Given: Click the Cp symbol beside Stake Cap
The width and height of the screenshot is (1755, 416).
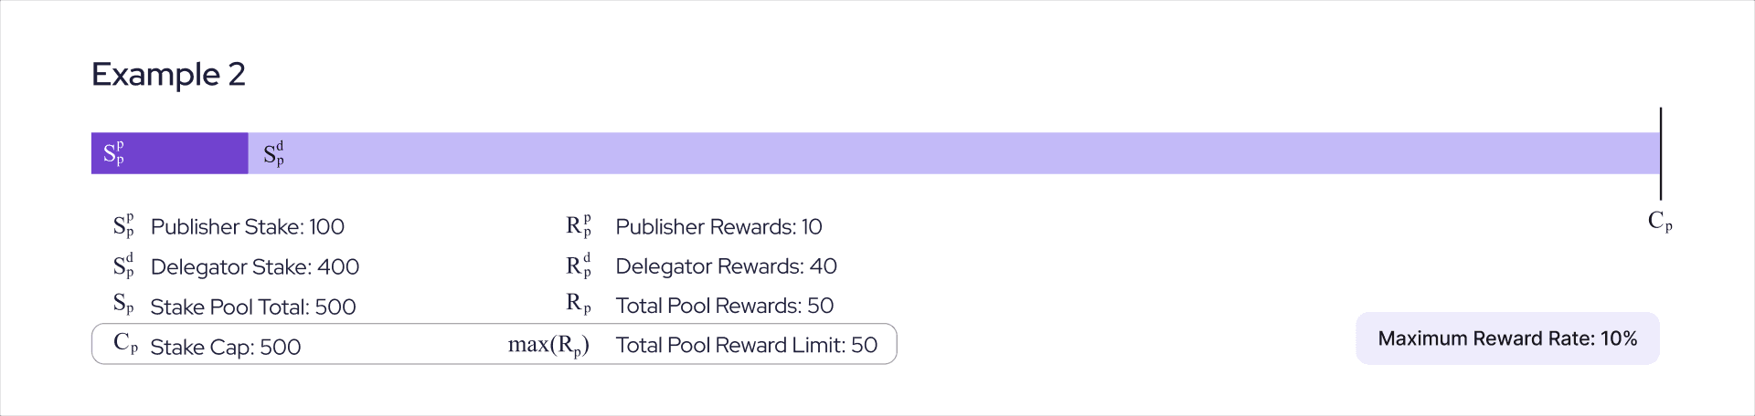Looking at the screenshot, I should click(126, 345).
